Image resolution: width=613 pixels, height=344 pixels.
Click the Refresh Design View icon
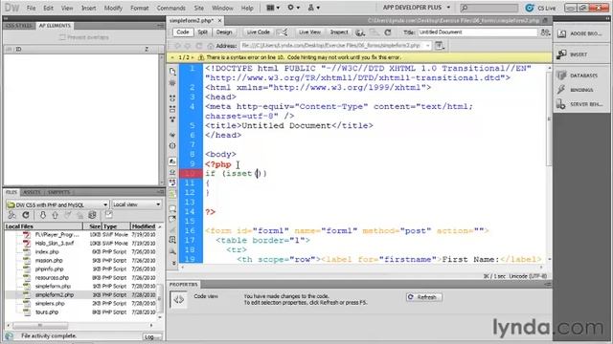(x=388, y=32)
